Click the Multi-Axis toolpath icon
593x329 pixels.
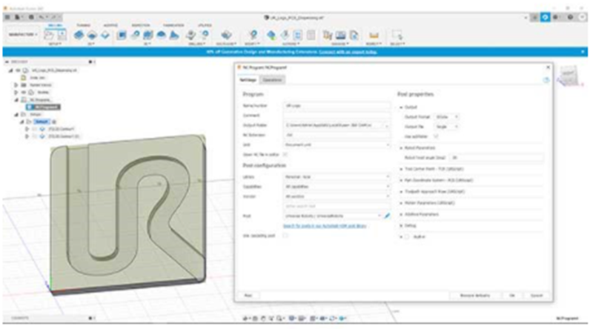pyautogui.click(x=226, y=35)
